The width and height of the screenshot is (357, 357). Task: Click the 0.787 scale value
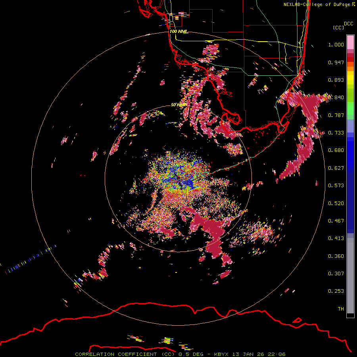pyautogui.click(x=336, y=115)
